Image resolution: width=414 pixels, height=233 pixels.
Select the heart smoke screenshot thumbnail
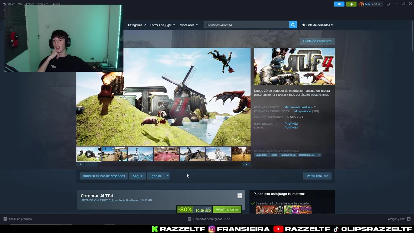click(218, 154)
